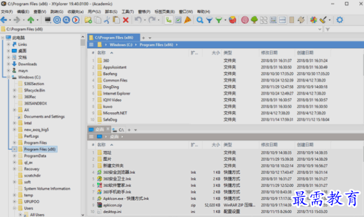Screen dimensions: 364x217
Task: Toggle the green checkbox selection icon
Action: (178, 20)
